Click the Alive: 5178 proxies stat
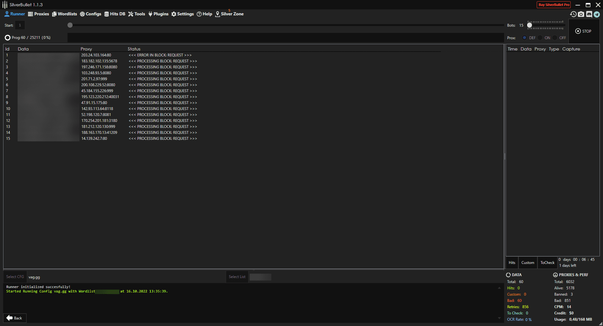Screen dimensions: 603x326 point(564,288)
